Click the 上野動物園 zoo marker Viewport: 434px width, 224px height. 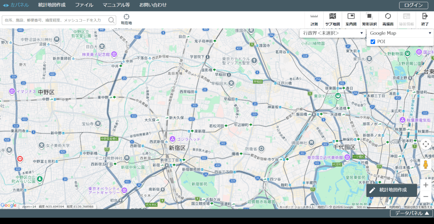(407, 53)
